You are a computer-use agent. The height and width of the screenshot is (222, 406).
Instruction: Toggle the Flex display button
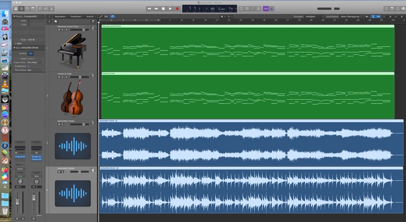106,16
